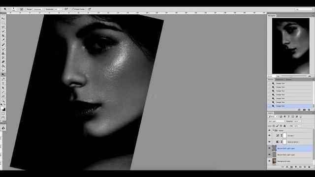This screenshot has width=315, height=177.
Task: Toggle the Protect Tones checkbox
Action: point(73,9)
